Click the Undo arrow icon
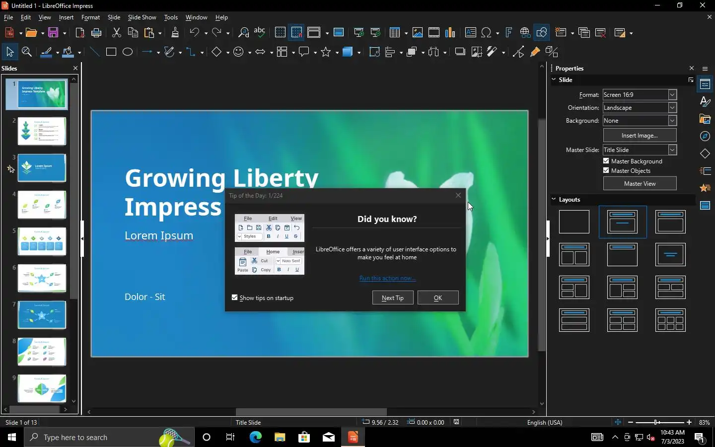Screen dimensions: 715x447 [195, 33]
